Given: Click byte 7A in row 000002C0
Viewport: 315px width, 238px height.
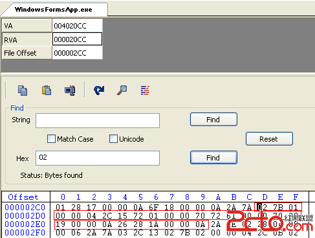Looking at the screenshot, I should pos(246,208).
